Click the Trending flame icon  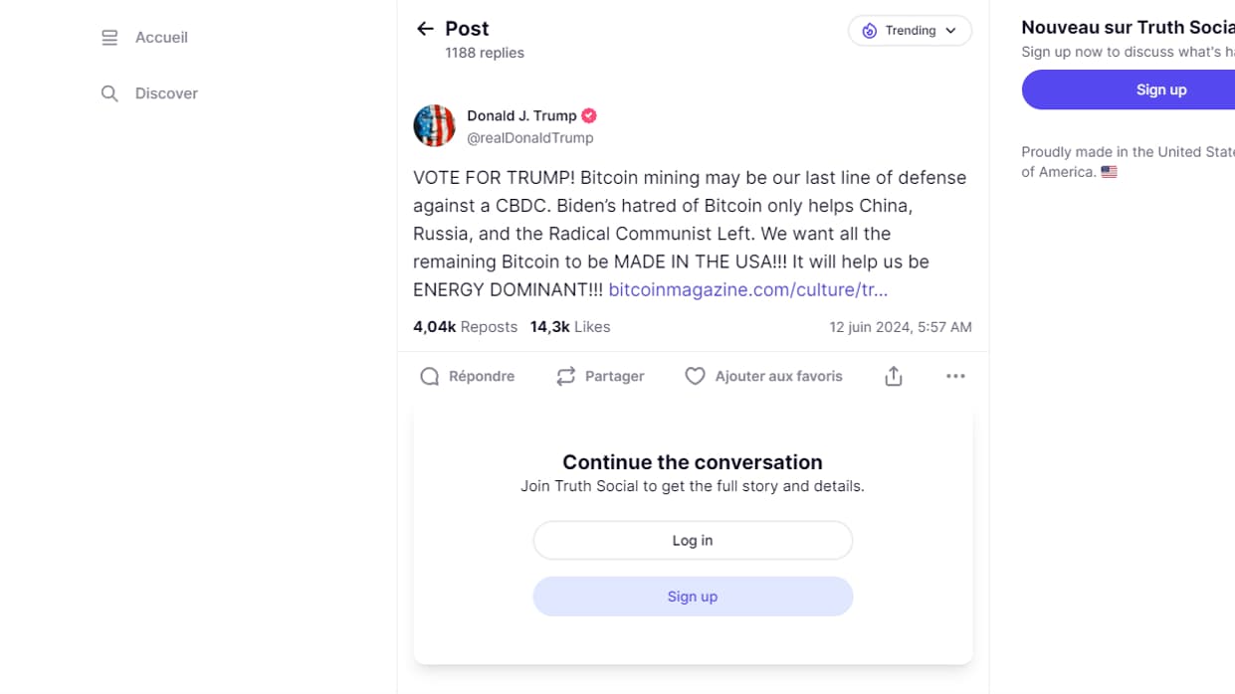click(869, 31)
